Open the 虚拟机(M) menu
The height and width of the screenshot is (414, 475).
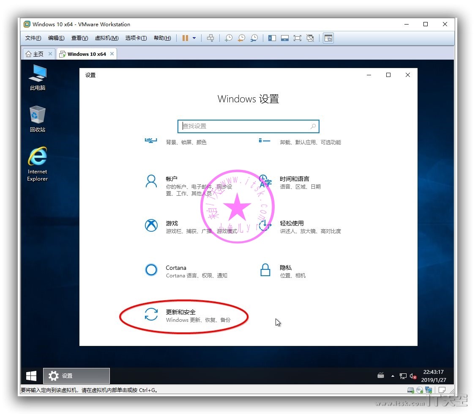106,38
